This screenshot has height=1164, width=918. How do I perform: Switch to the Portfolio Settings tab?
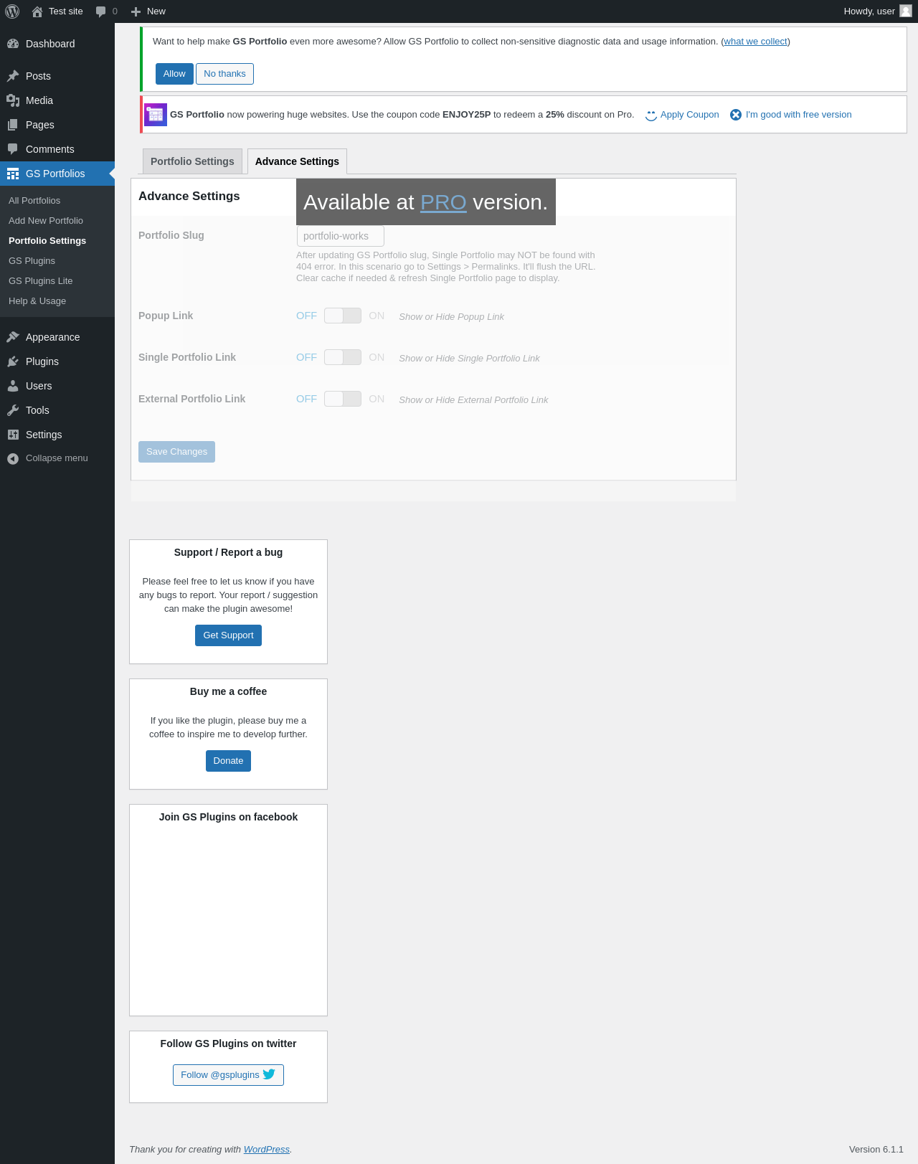[x=192, y=161]
